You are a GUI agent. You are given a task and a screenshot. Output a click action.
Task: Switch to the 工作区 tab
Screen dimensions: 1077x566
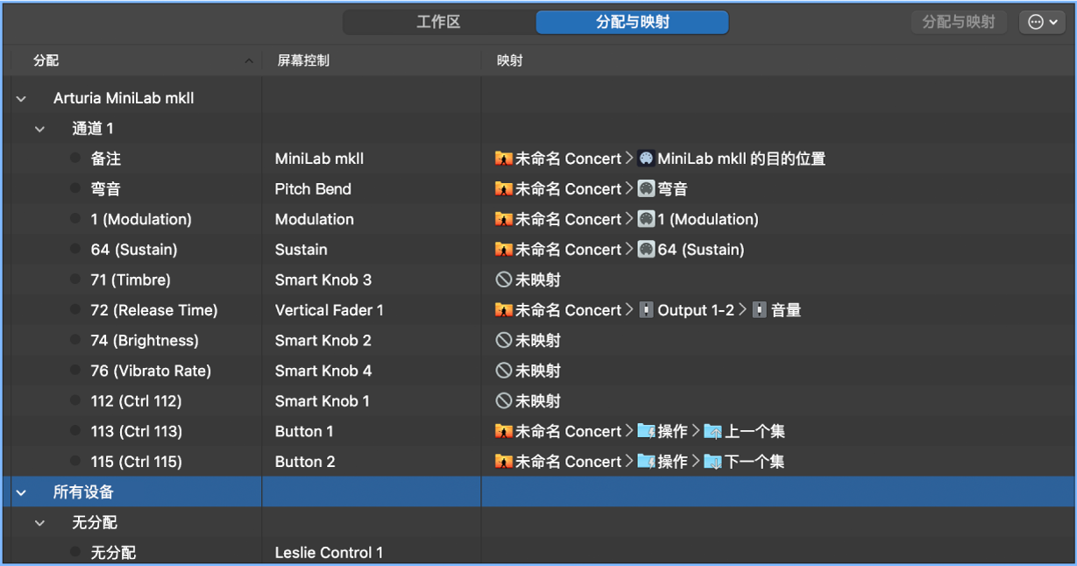point(438,22)
